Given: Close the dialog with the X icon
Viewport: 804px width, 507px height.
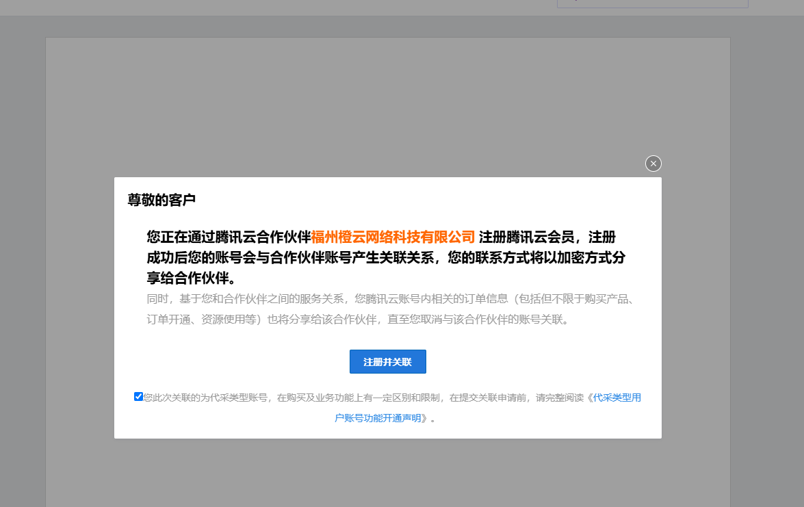Looking at the screenshot, I should 653,164.
